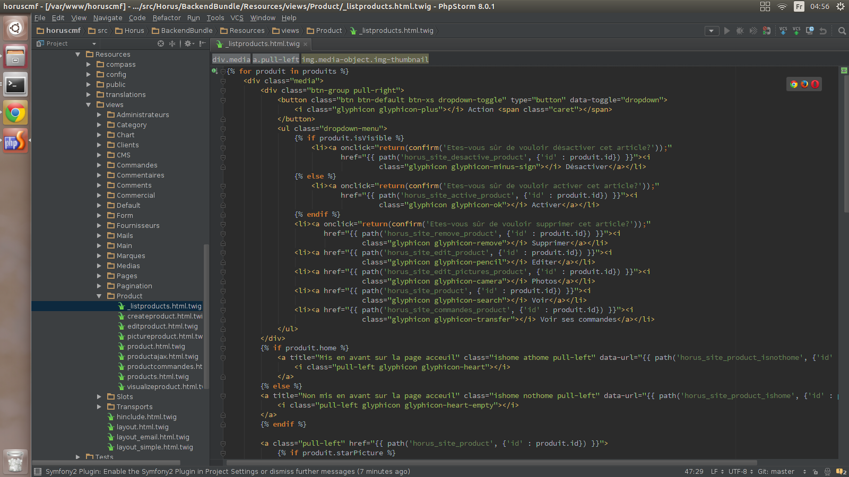Toggle PHP debug connection listening icon
849x477 pixels.
767,31
